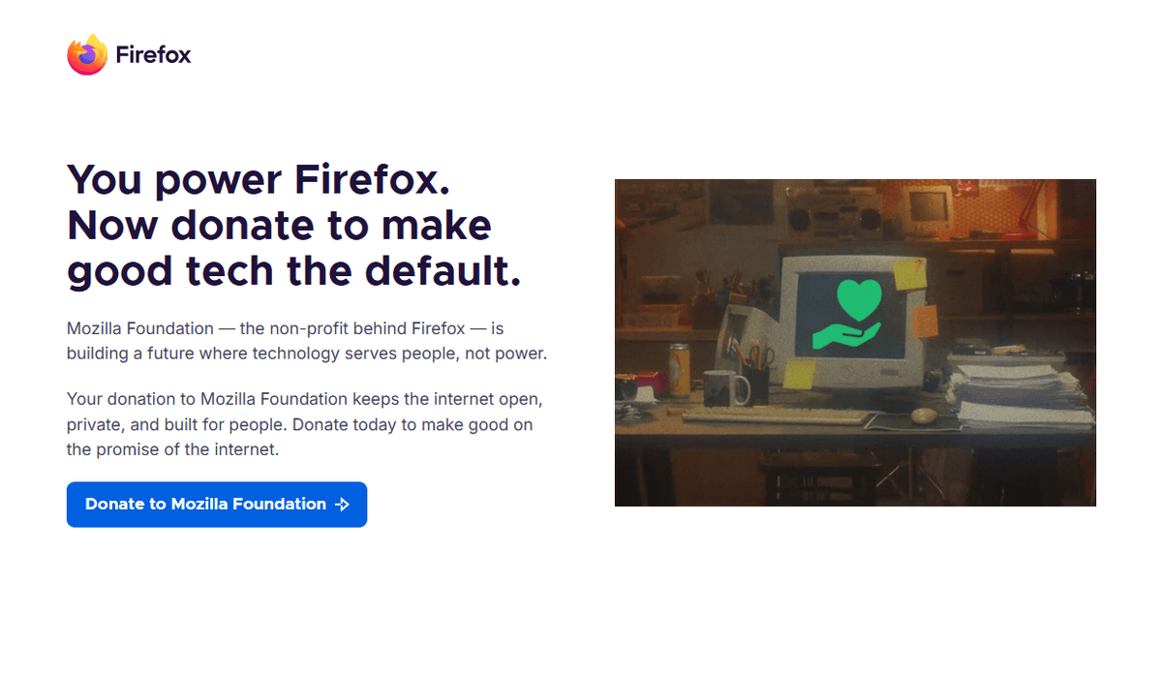Click the beige mouse on the desk
1162x677 pixels.
tap(924, 415)
